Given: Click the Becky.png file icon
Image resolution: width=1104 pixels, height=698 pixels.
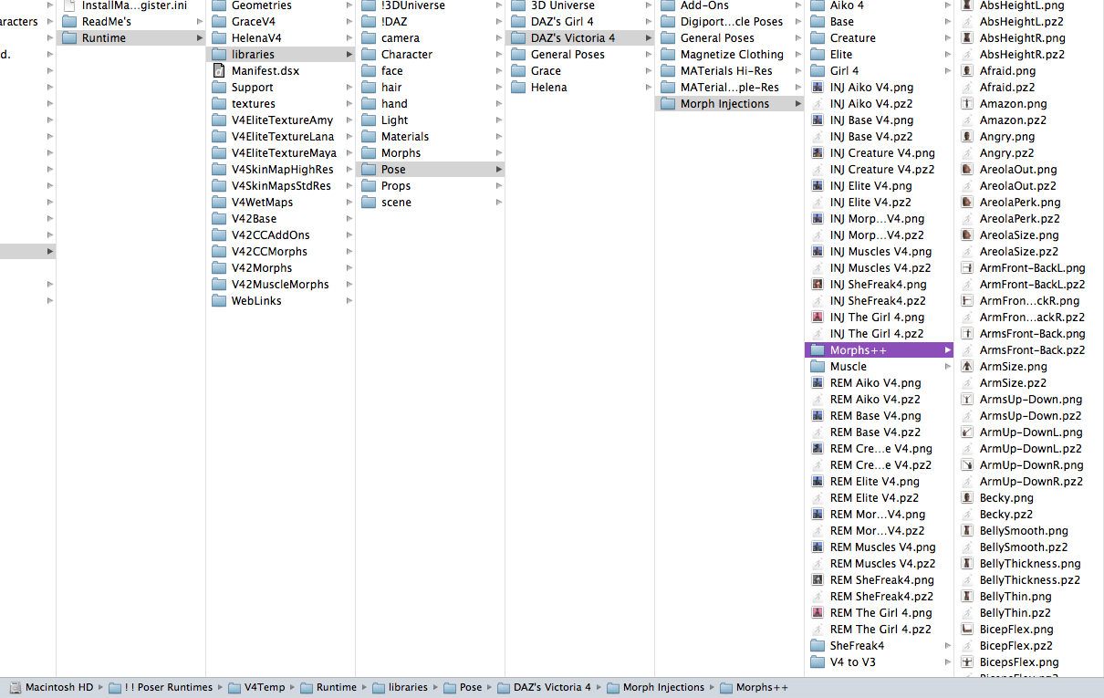Looking at the screenshot, I should pyautogui.click(x=967, y=498).
